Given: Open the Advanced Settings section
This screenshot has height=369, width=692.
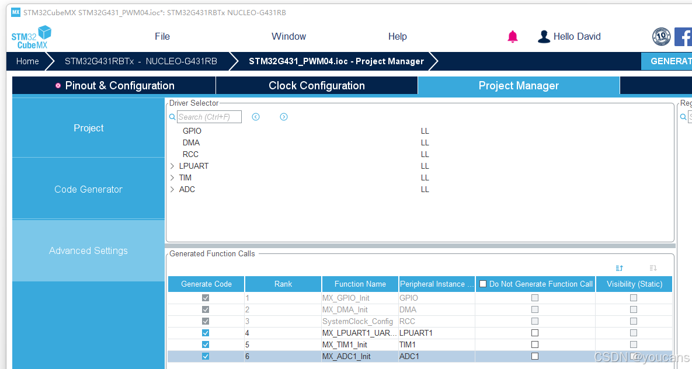Looking at the screenshot, I should click(88, 250).
